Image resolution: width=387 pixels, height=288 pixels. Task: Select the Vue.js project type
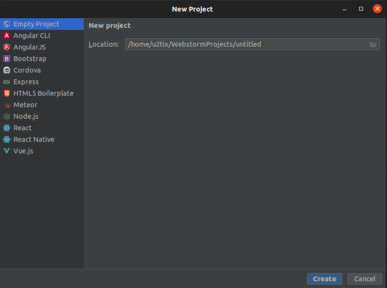tap(26, 151)
